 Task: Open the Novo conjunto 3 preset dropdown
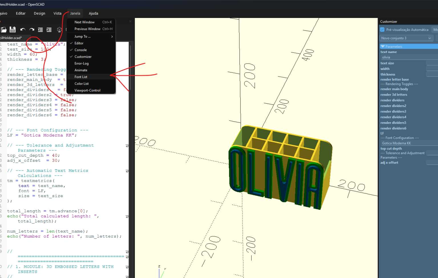coord(407,38)
